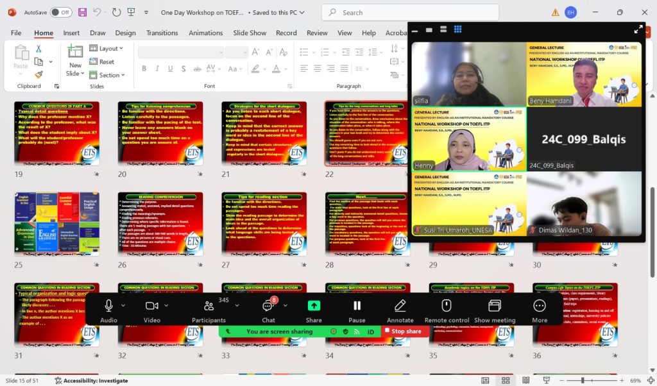Viewport: 657px width, 386px height.
Task: Click the Format Painter brush icon
Action: pyautogui.click(x=38, y=74)
